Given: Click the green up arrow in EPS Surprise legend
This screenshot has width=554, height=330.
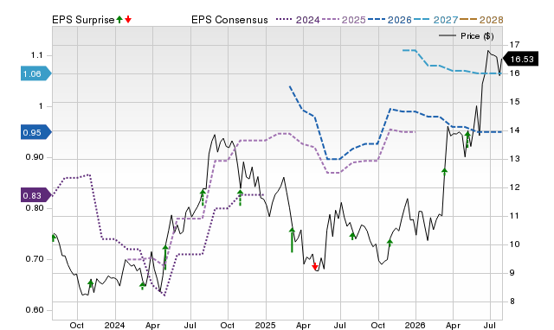Looking at the screenshot, I should 119,19.
